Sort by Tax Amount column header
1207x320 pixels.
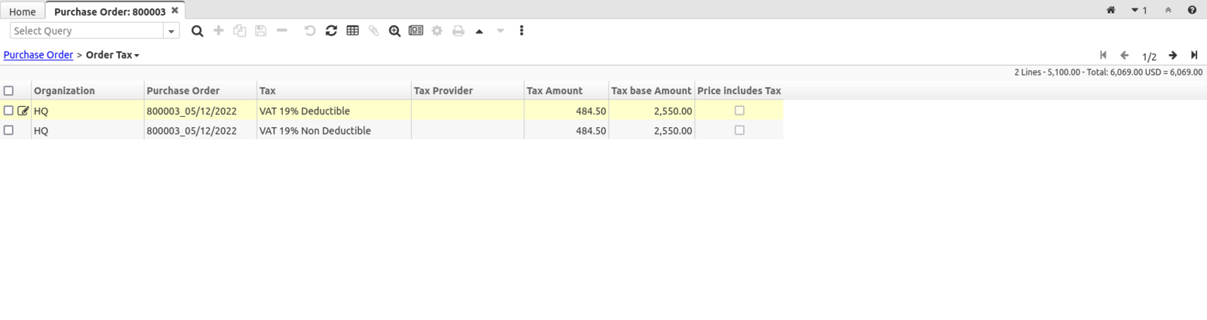554,90
